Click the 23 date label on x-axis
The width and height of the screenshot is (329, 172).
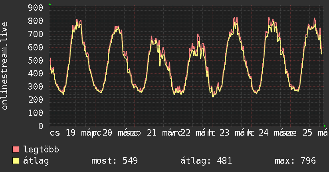[224, 133]
